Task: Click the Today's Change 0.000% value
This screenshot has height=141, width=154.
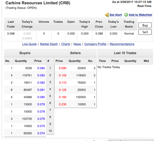Action: tap(27, 38)
